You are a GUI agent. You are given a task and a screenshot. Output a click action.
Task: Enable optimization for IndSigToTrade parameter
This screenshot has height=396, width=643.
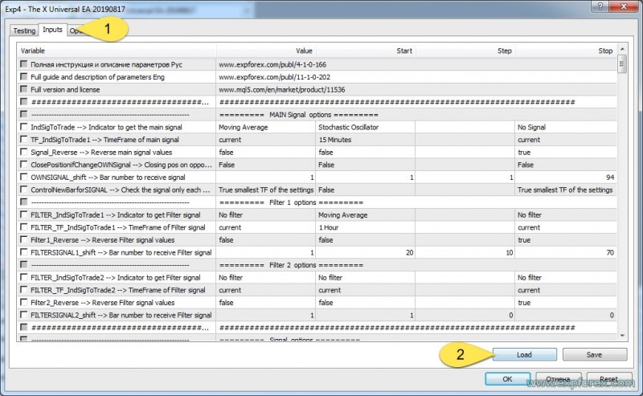pos(23,127)
